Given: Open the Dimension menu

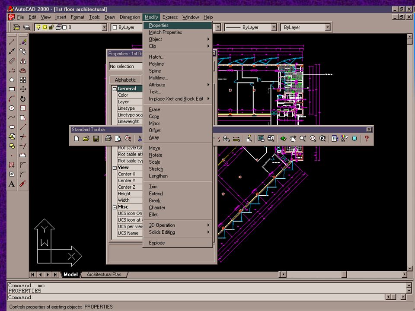Looking at the screenshot, I should (x=130, y=17).
